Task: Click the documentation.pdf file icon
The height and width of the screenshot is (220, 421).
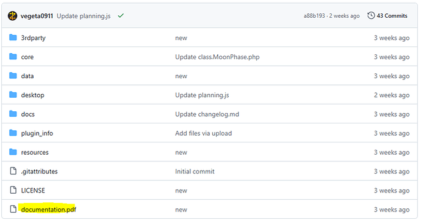Action: click(13, 209)
